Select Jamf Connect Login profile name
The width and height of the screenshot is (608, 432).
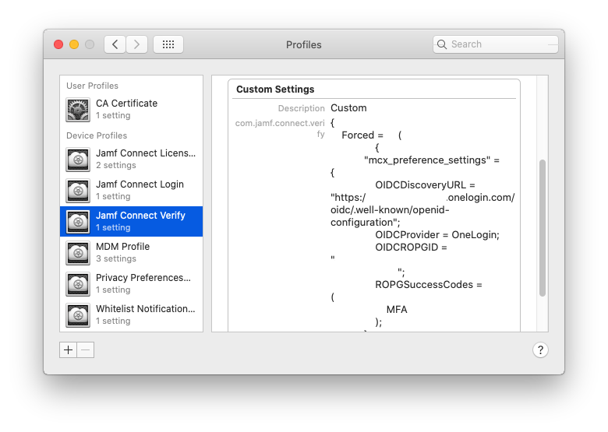click(x=140, y=184)
